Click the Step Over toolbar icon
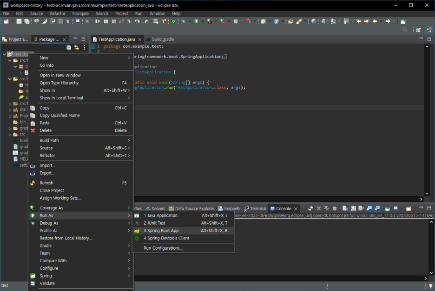Image resolution: width=435 pixels, height=291 pixels. coord(137,21)
